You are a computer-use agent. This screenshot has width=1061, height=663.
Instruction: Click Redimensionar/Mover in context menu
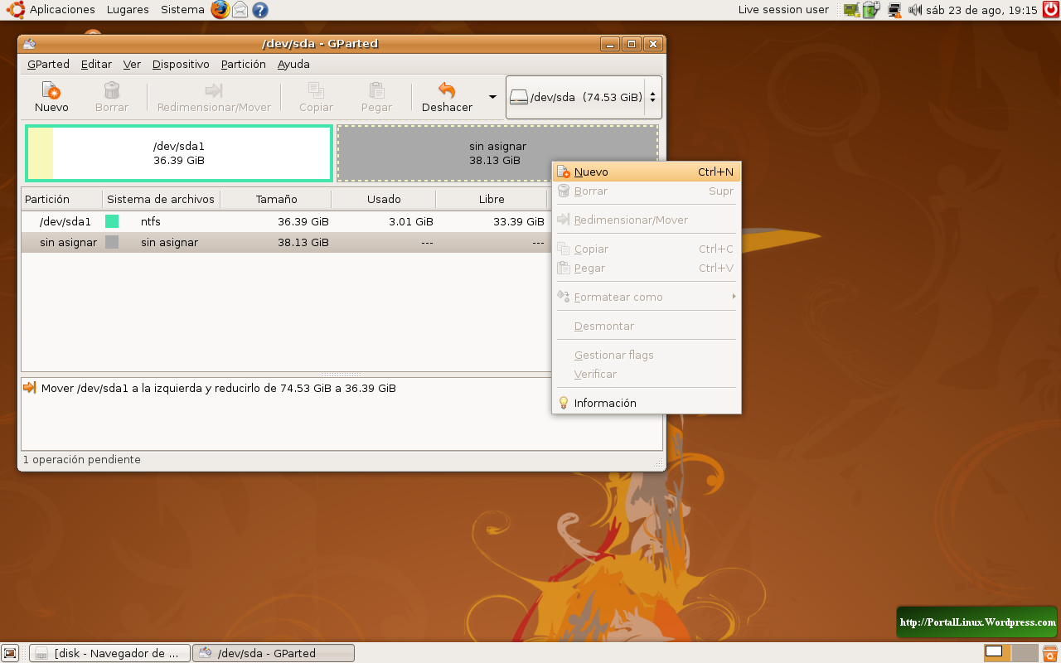[x=647, y=220]
